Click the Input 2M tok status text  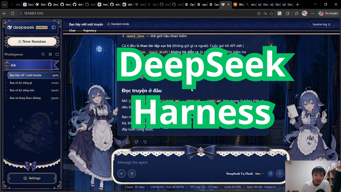click(x=262, y=187)
